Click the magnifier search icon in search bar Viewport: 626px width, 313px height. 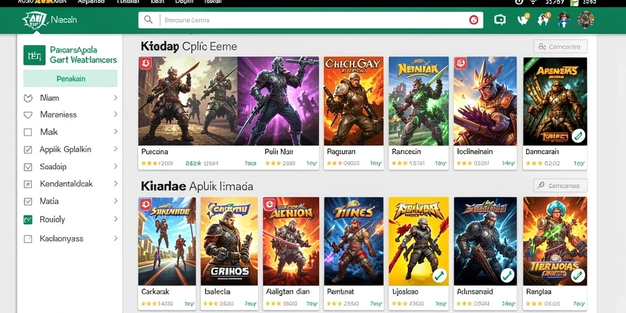[x=148, y=20]
